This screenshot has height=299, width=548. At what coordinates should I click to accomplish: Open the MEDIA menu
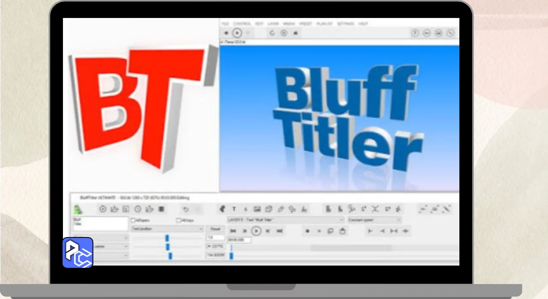tap(289, 24)
